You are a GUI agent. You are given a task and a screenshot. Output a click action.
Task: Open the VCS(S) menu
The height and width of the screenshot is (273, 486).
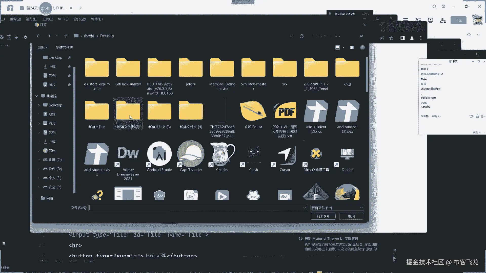[x=63, y=19]
